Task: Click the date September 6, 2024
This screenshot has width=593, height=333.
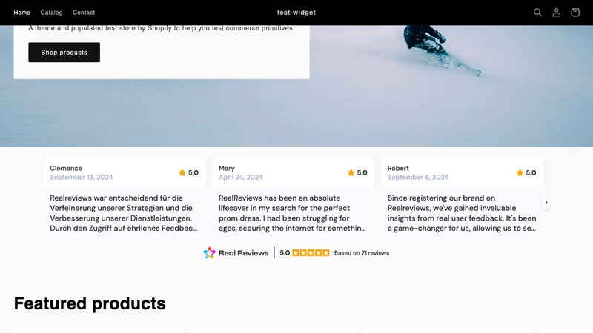Action: pos(418,177)
